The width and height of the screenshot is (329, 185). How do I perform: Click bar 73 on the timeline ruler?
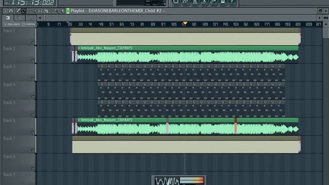coord(132,24)
